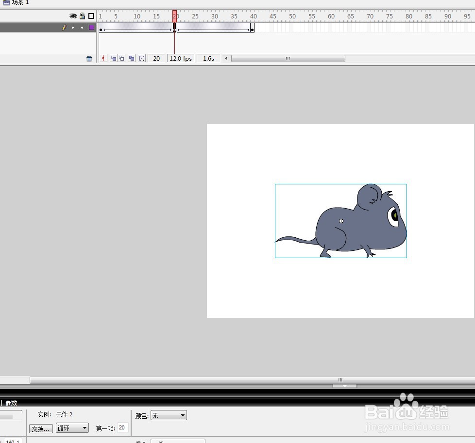Click the 12.0 fps frame rate field
Screen dimensions: 475x443
point(181,58)
